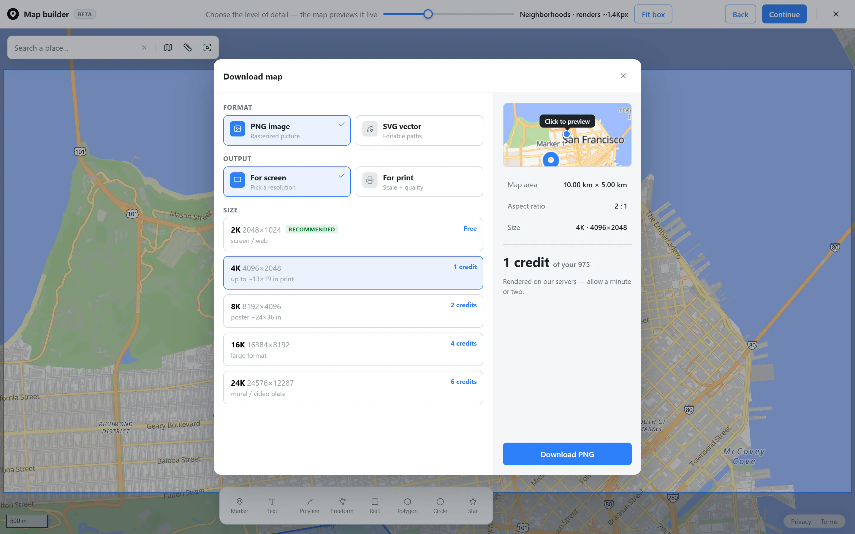Image resolution: width=855 pixels, height=534 pixels.
Task: Open the Privacy link
Action: tap(801, 521)
